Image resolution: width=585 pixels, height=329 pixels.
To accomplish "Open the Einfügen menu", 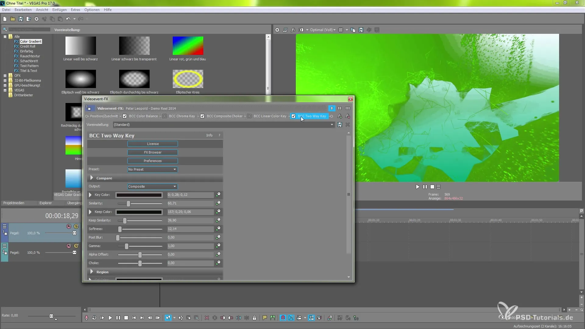I will (x=59, y=10).
